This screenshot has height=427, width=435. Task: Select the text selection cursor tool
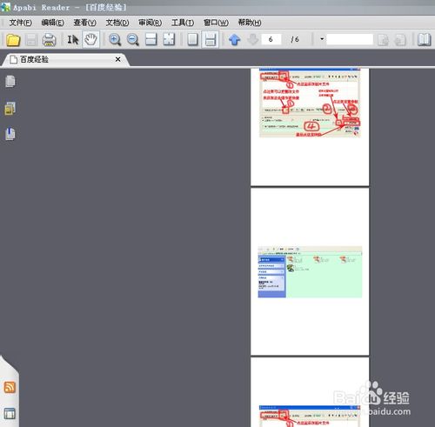[73, 40]
